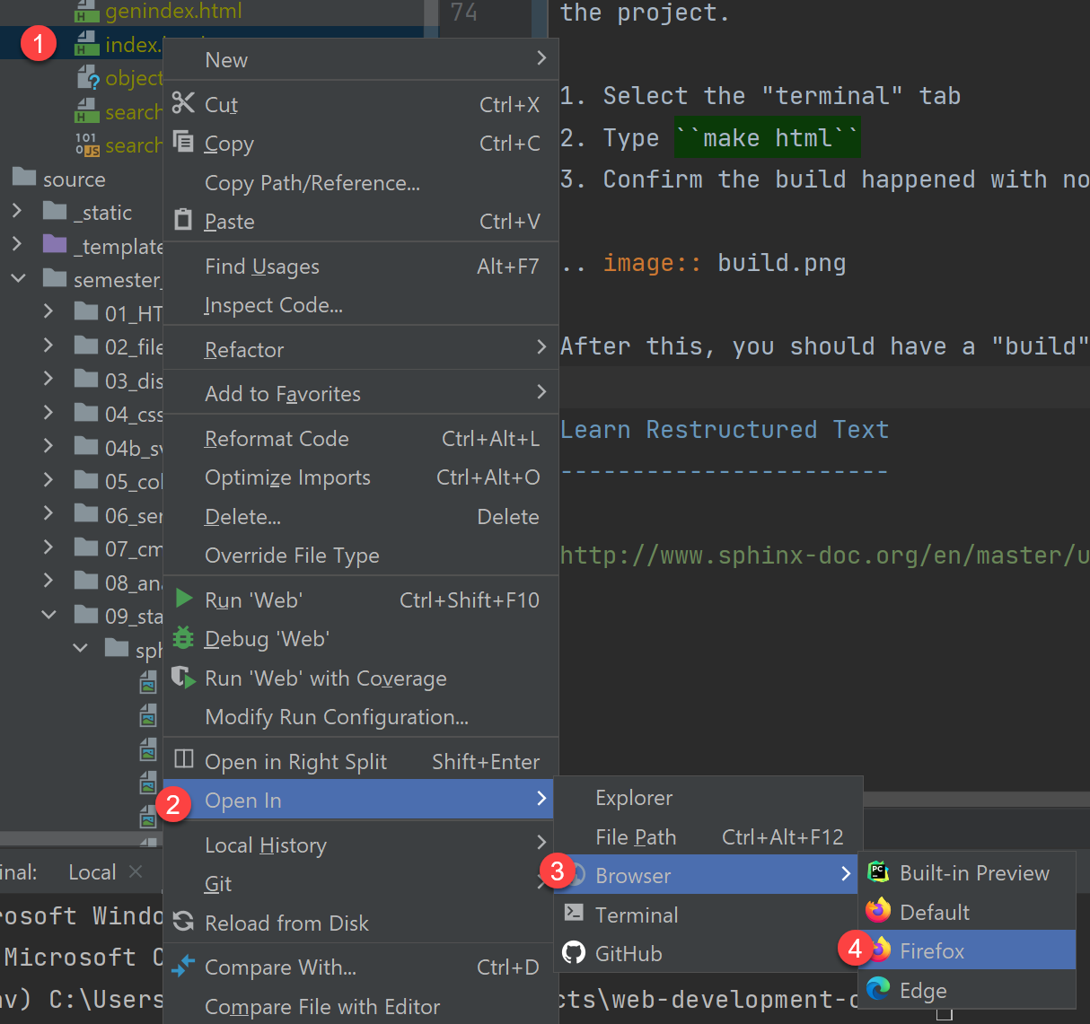The height and width of the screenshot is (1024, 1090).
Task: Expand the 02_file folder
Action: 48,345
